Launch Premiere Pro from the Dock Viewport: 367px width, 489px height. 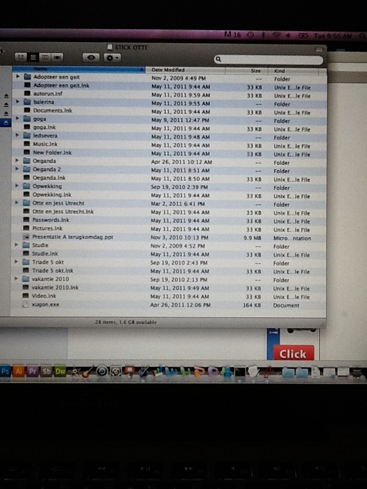click(32, 372)
